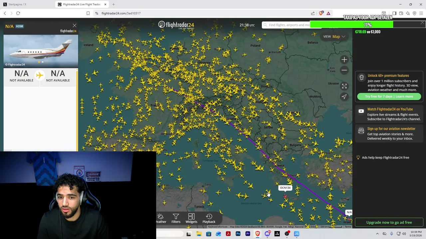Click the premium badge icon in sidebar

pos(361,78)
